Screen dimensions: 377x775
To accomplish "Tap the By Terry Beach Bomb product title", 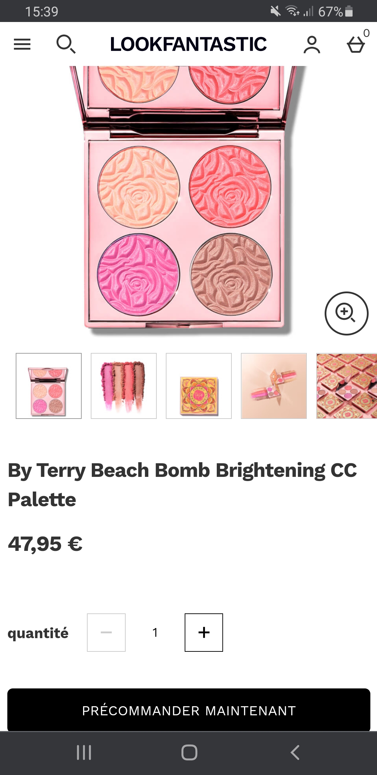I will 182,485.
